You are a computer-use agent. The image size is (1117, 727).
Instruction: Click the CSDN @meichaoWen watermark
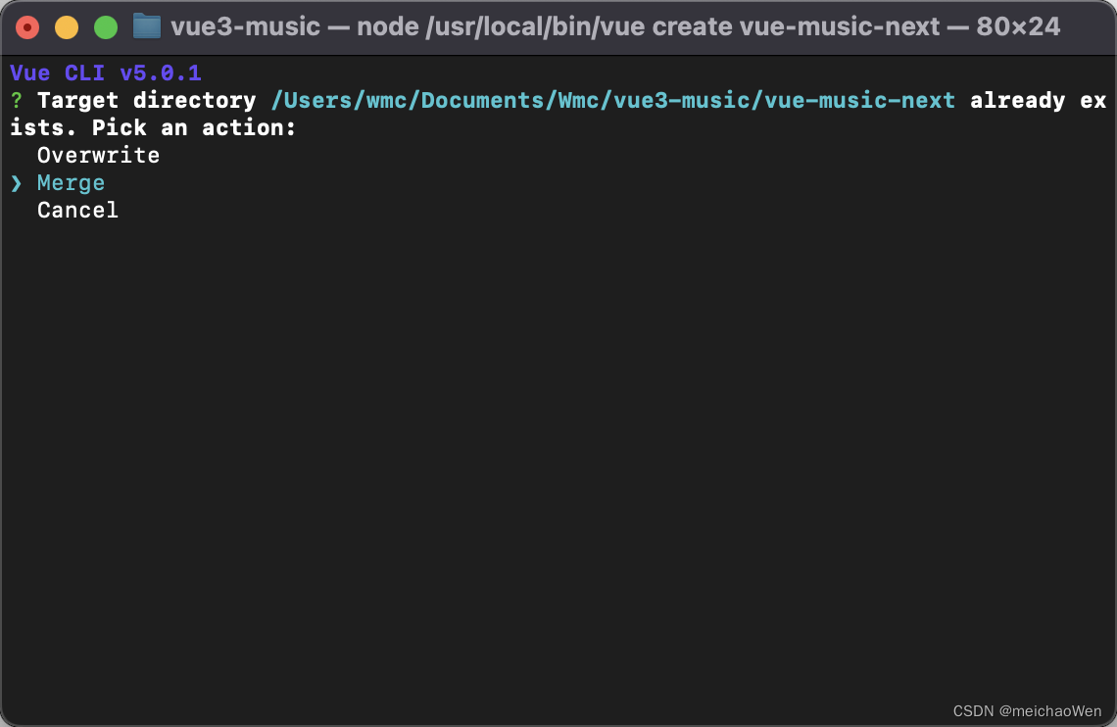pyautogui.click(x=1029, y=711)
